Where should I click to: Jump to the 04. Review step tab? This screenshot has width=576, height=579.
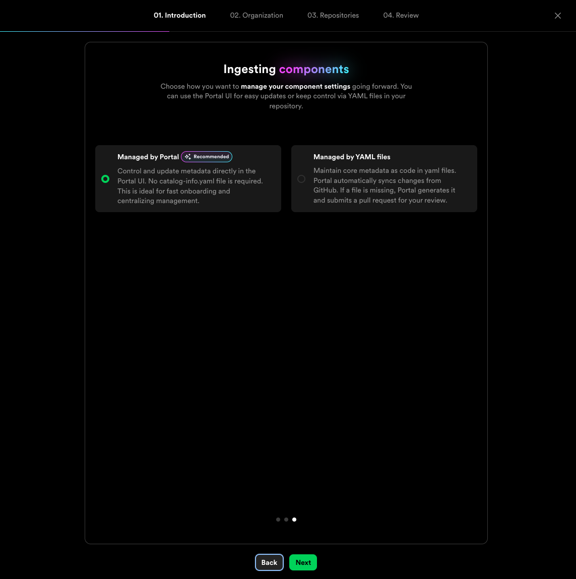pyautogui.click(x=401, y=16)
